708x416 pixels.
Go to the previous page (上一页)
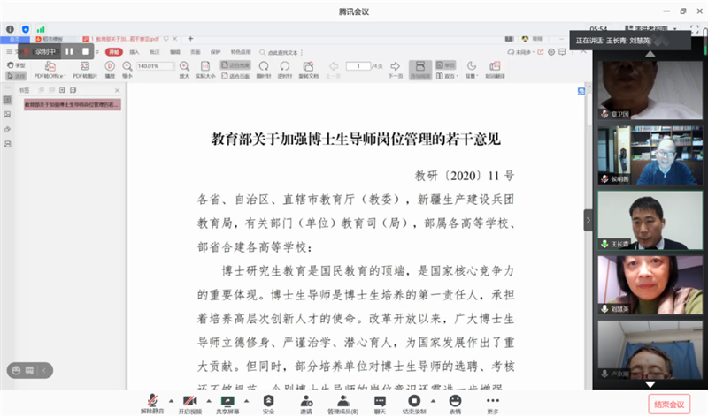coord(334,71)
